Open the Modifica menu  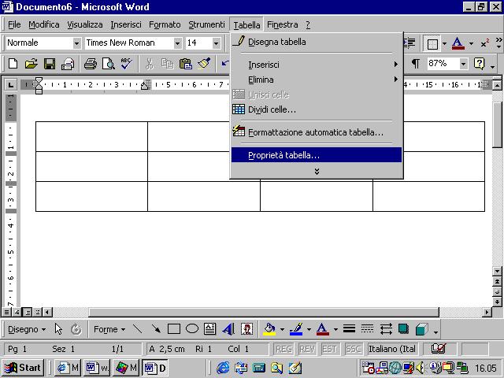44,24
